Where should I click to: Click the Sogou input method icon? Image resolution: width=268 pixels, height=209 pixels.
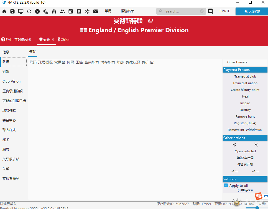pyautogui.click(x=258, y=196)
